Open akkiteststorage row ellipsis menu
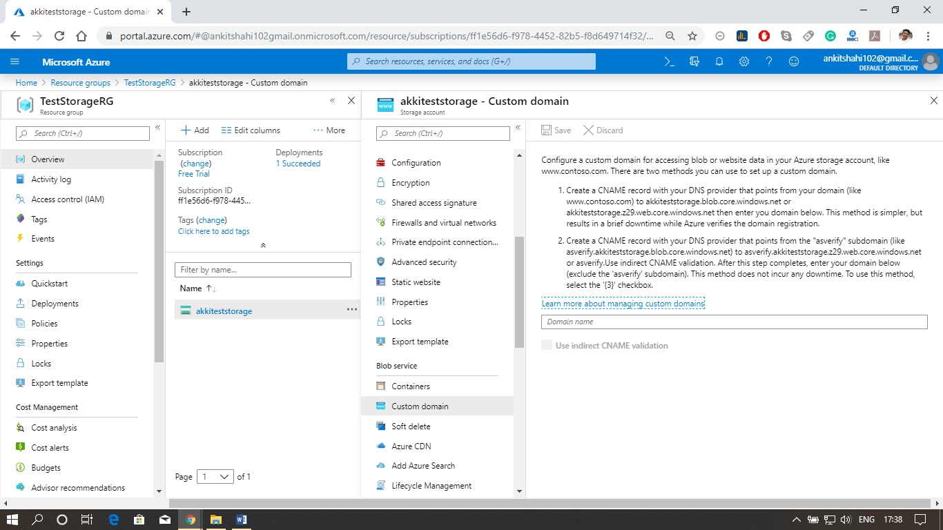The height and width of the screenshot is (530, 943). click(352, 310)
